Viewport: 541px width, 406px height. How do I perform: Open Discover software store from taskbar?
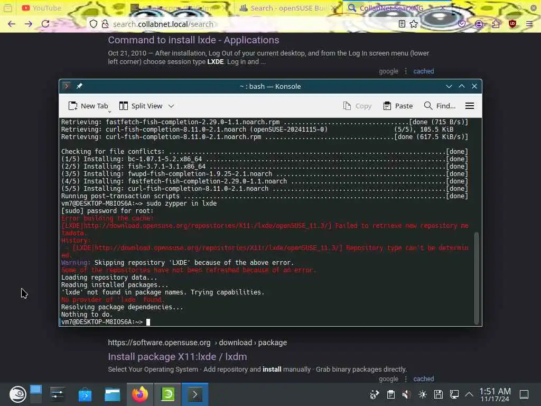pos(85,394)
